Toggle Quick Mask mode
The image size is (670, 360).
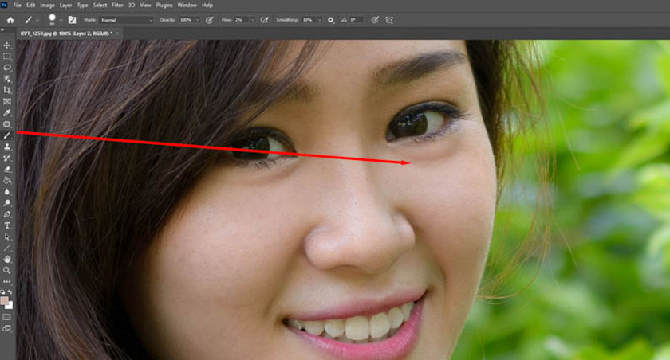7,317
